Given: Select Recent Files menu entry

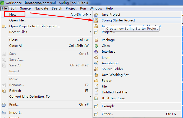Looking at the screenshot, I should 46,32.
